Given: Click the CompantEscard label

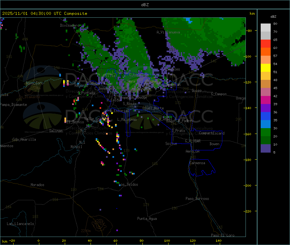Looking at the screenshot, I should point(212,133).
